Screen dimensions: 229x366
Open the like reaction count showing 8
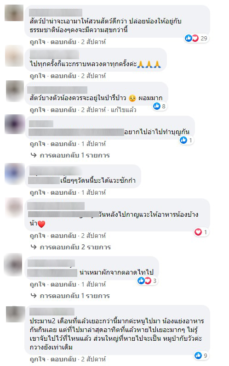160,107
